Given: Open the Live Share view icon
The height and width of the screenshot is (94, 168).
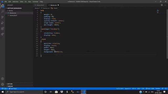Looking at the screenshot, I should pyautogui.click(x=3, y=34).
